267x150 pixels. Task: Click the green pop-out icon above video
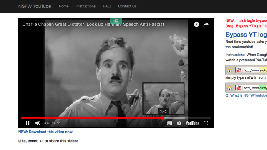pyautogui.click(x=116, y=21)
